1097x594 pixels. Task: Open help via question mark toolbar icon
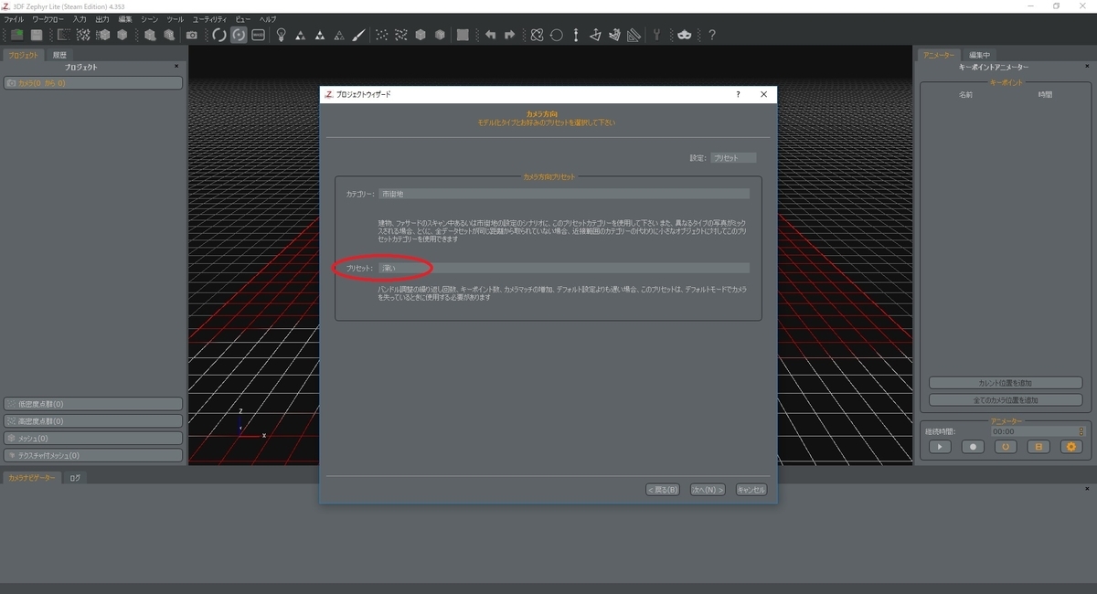click(711, 36)
